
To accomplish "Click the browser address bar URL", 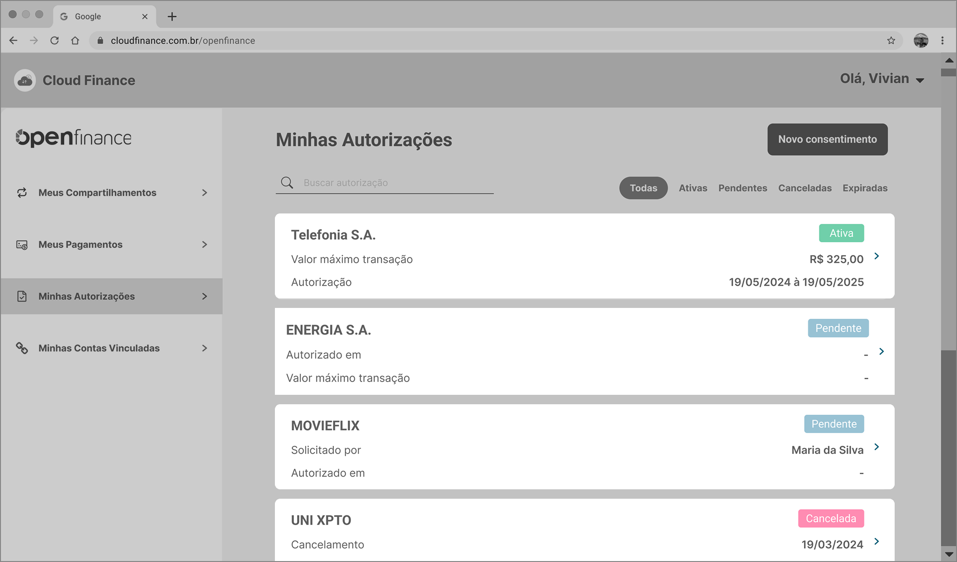I will coord(183,41).
